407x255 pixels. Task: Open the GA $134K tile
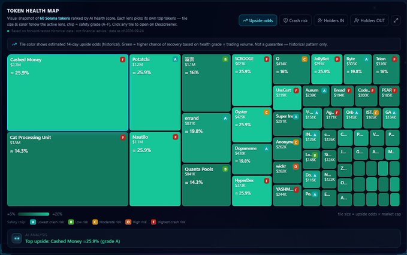[x=391, y=118]
